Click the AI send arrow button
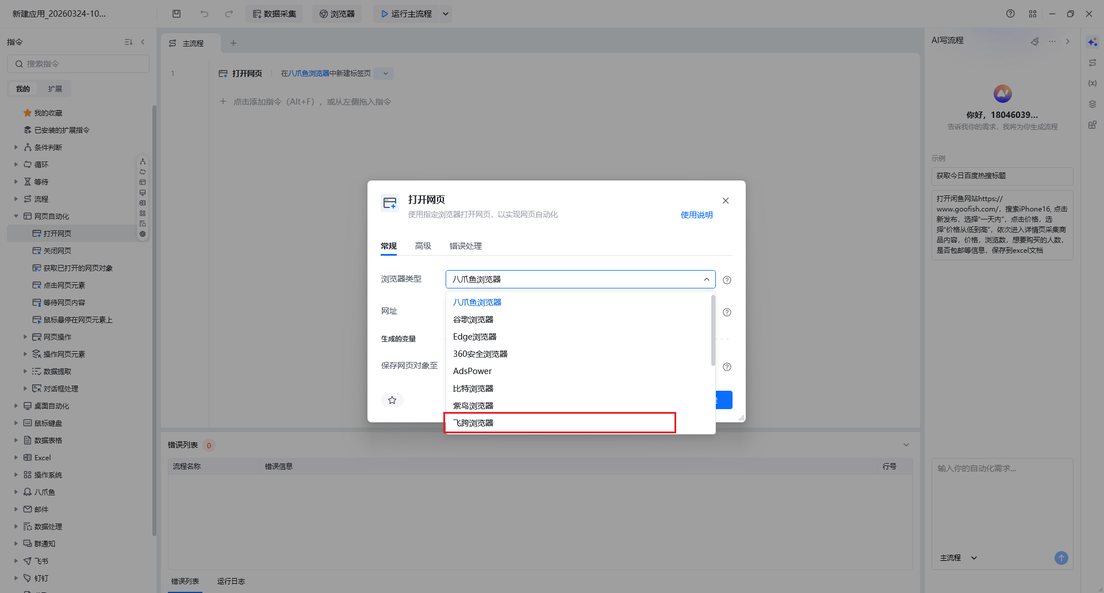 (1061, 558)
